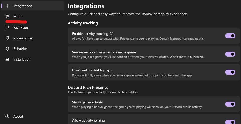This screenshot has width=241, height=124.
Task: Go to the Fast Flags page
Action: pyautogui.click(x=21, y=27)
